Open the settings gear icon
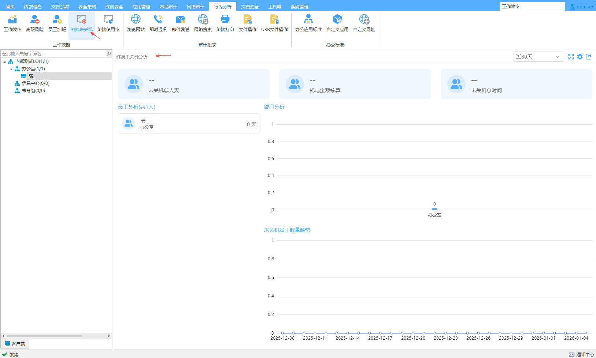Screen dimensions: 596x358 tap(580, 57)
